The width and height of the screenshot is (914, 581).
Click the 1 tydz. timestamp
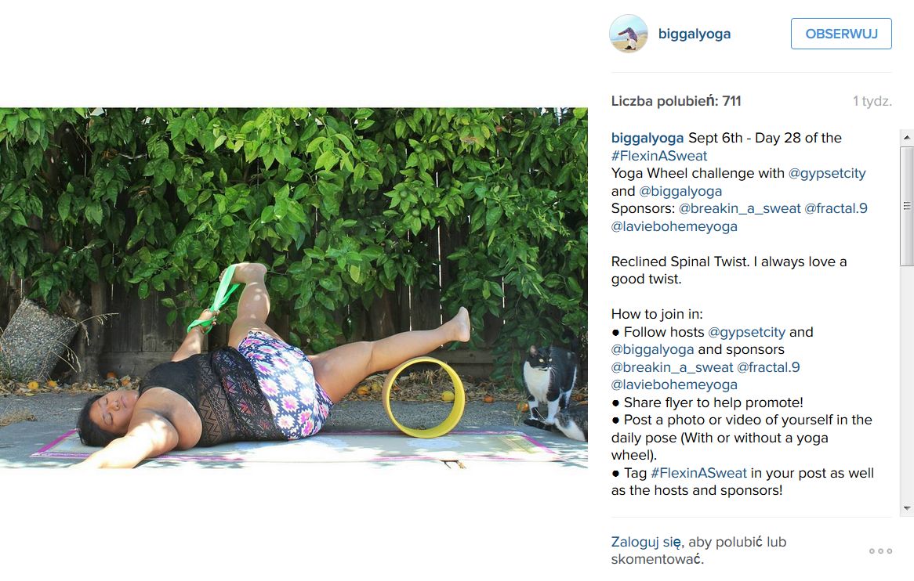(872, 101)
